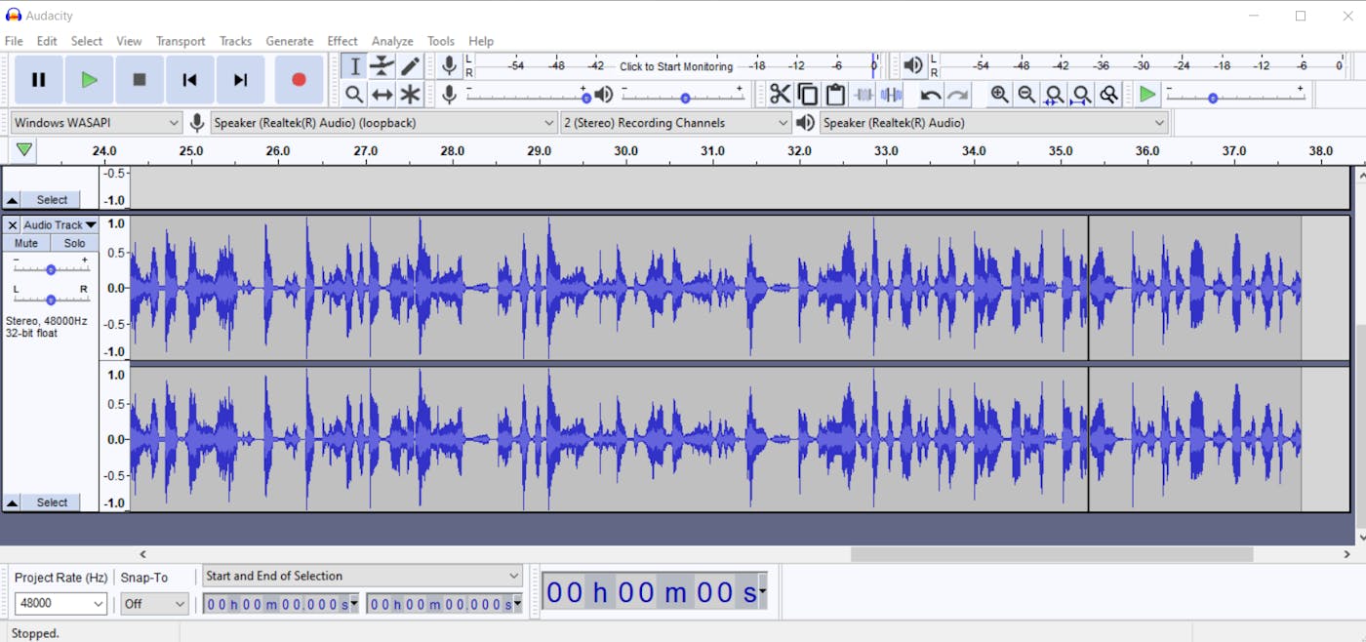Click the selection end time field
The height and width of the screenshot is (642, 1366).
pos(445,604)
